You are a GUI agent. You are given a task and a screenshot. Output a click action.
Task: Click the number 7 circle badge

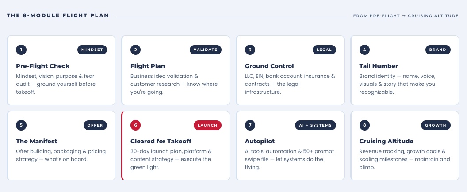[250, 125]
